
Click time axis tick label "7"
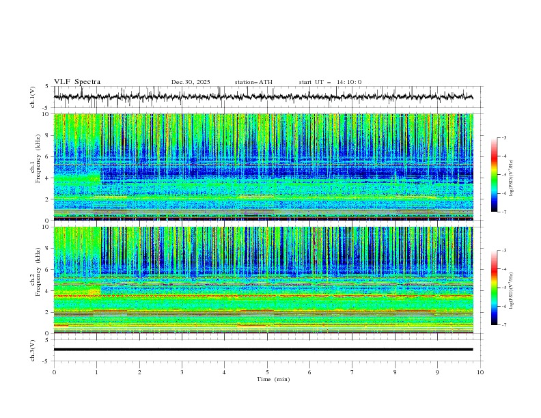coord(352,372)
